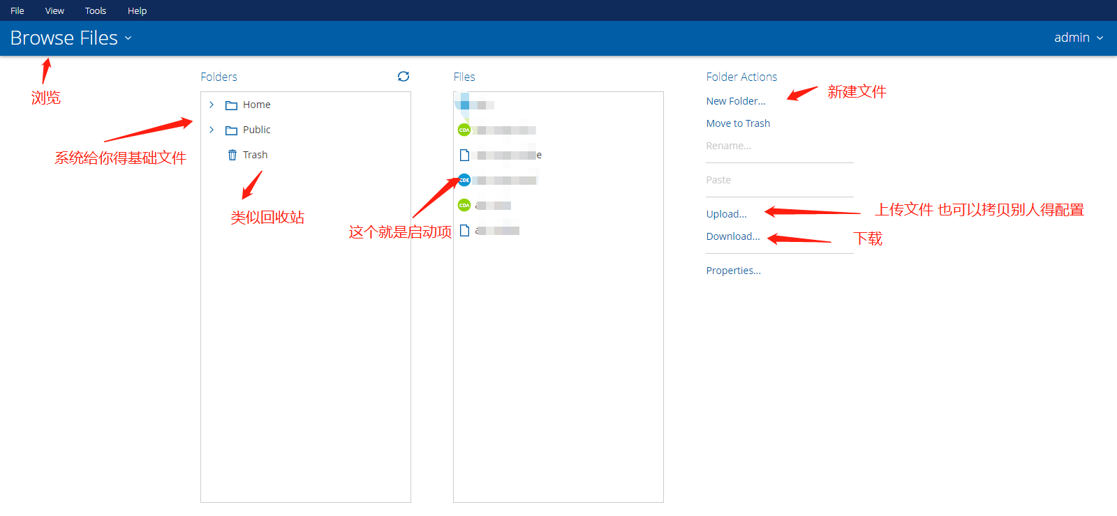Image resolution: width=1117 pixels, height=516 pixels.
Task: Click the Paste action
Action: tap(718, 180)
